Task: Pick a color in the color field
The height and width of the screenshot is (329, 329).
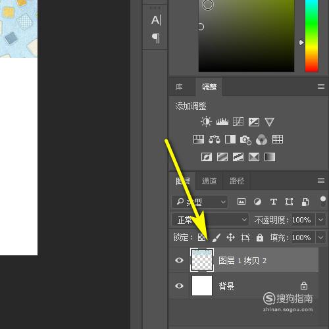Action: (246, 36)
